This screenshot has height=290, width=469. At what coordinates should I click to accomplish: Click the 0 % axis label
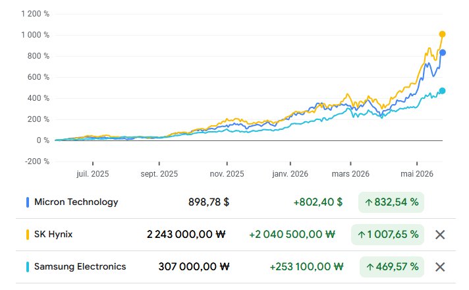43,140
